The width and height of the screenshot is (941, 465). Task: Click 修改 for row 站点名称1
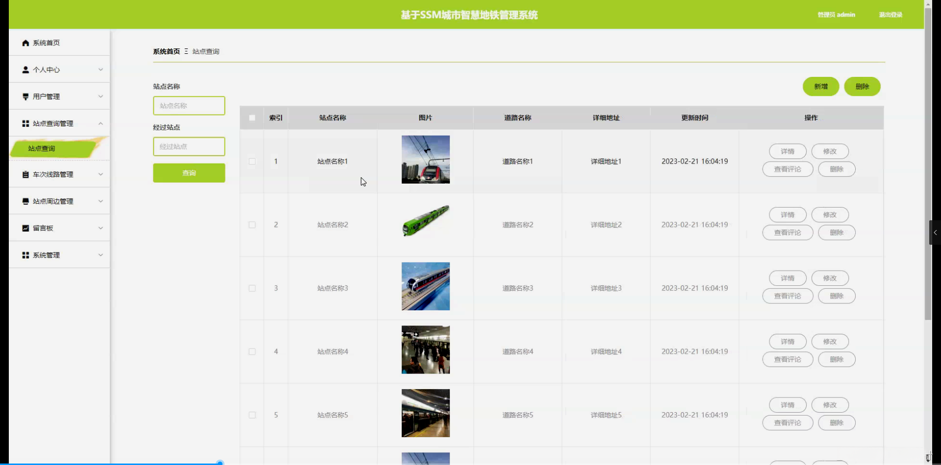830,152
